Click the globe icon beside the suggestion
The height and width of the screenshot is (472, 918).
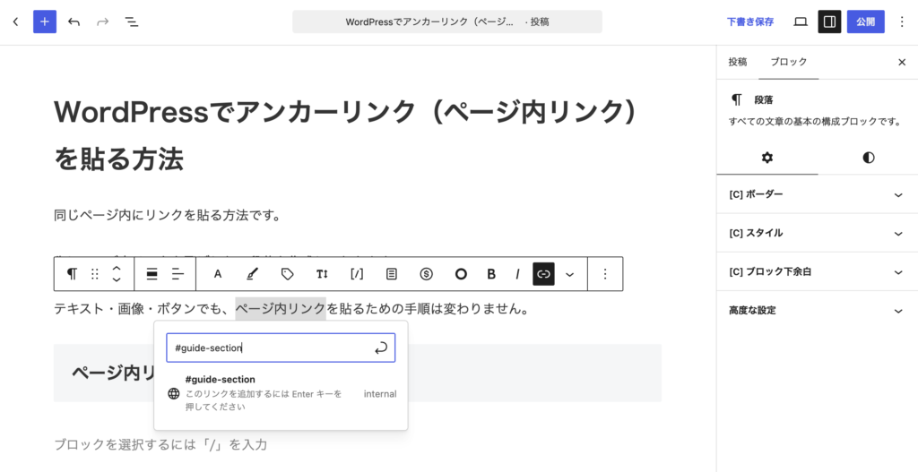(x=173, y=393)
